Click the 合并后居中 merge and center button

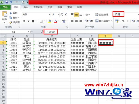[103, 21]
